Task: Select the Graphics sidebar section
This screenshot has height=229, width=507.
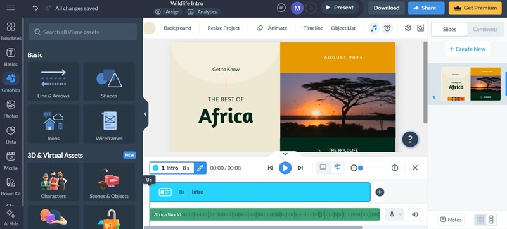Action: coord(11,83)
